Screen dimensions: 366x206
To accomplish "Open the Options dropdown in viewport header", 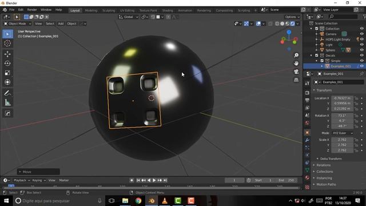I will [292, 17].
